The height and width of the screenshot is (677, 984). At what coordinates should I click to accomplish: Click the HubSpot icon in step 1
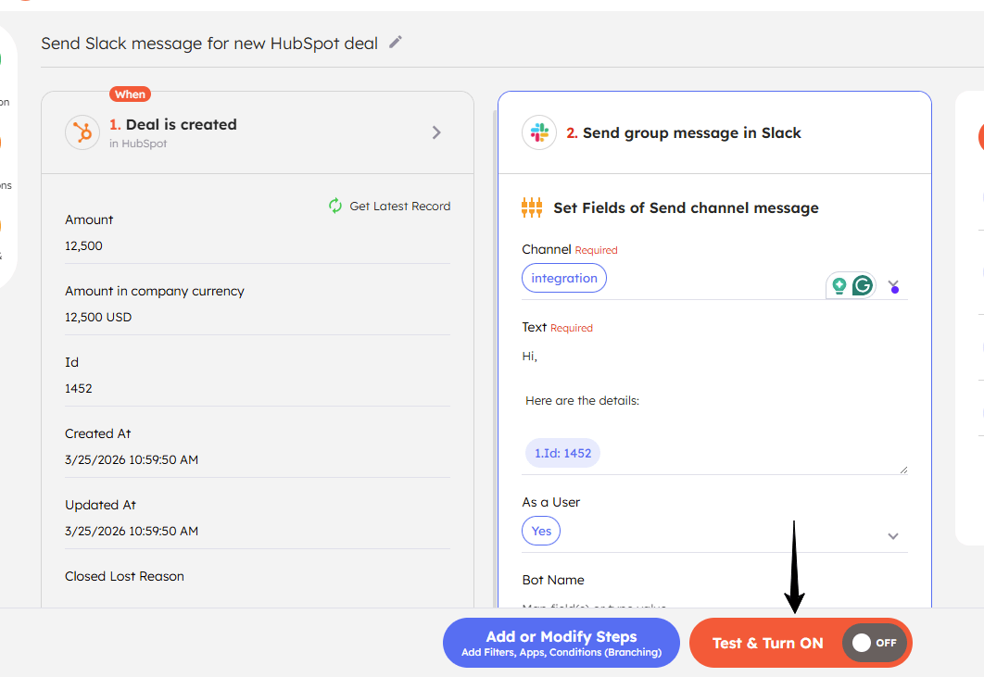pyautogui.click(x=82, y=133)
